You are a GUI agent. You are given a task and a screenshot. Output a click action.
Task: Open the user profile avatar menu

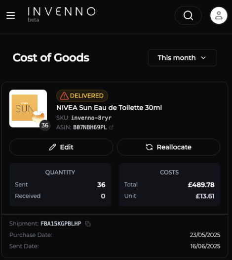coord(219,15)
